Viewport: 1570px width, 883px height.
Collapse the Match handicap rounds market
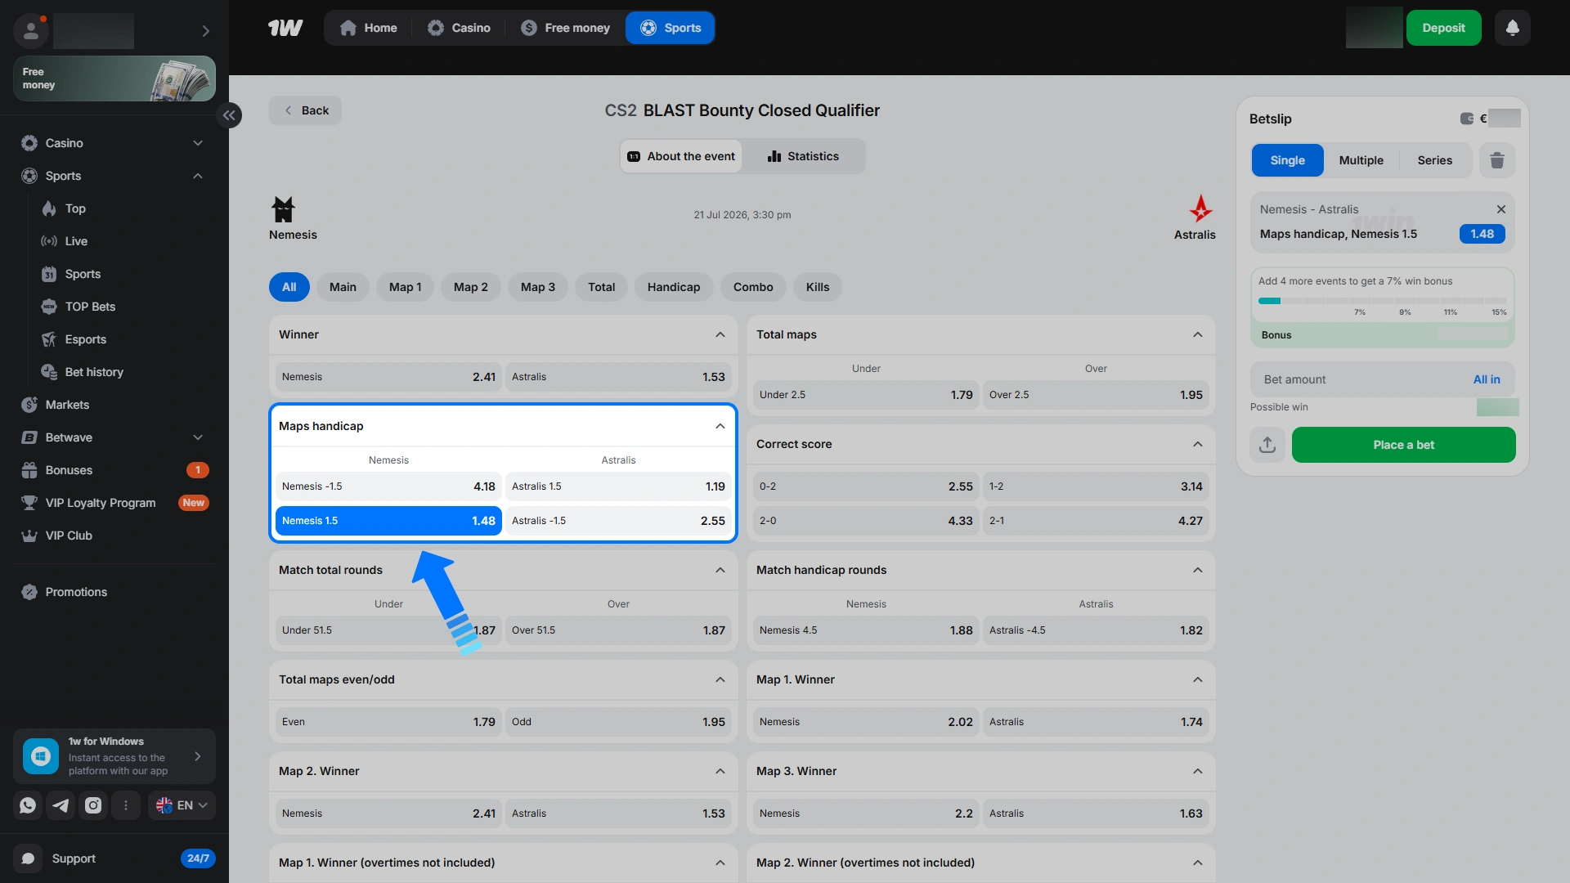(x=1197, y=570)
